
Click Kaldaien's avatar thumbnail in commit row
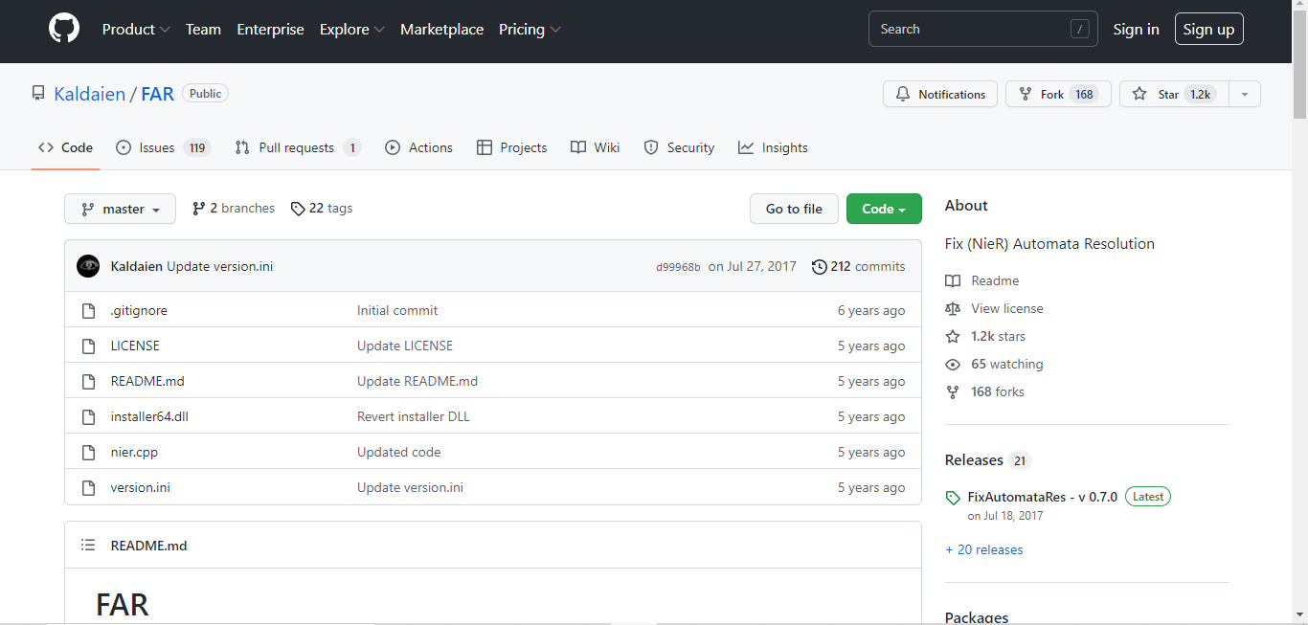pyautogui.click(x=88, y=266)
